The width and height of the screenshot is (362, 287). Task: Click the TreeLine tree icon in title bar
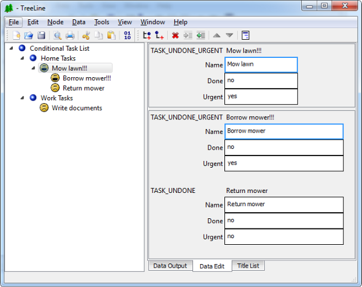[9, 8]
